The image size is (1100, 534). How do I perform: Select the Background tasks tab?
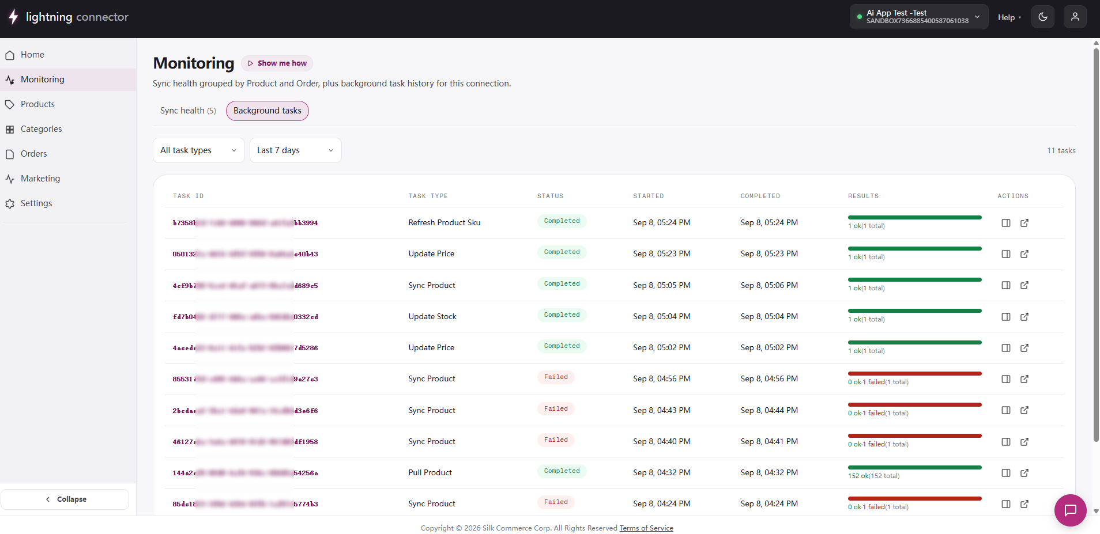tap(268, 111)
